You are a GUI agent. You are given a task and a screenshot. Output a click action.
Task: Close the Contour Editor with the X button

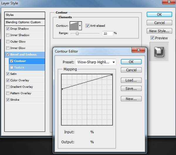pos(138,50)
